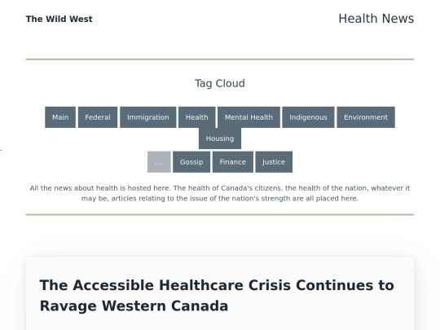Screen dimensions: 440x330
Task: Click the Tag Cloud heading
Action: [220, 83]
